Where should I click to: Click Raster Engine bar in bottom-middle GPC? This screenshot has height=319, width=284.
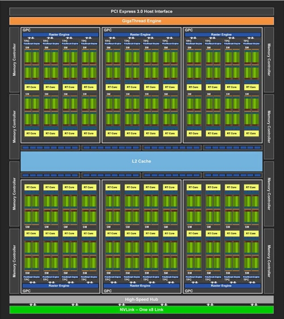pyautogui.click(x=141, y=286)
